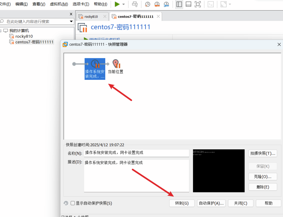Click the take snapshot clock icon
Viewport: 283px width, 217px height.
tap(147, 4)
